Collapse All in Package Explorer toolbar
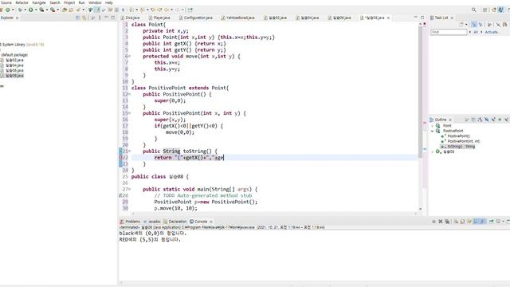This screenshot has width=510, height=287. point(78,18)
